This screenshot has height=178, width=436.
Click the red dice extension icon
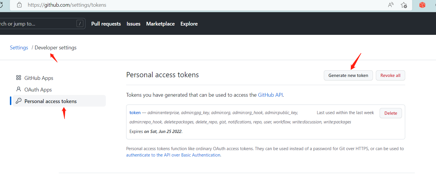pyautogui.click(x=422, y=5)
